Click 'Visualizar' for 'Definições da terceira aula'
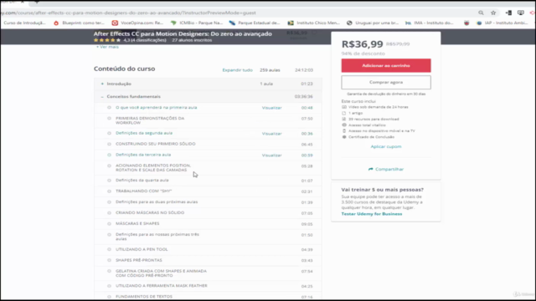 (x=271, y=156)
